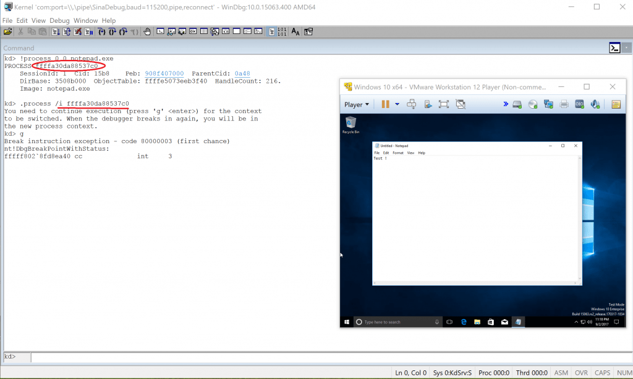The image size is (633, 379).
Task: Click the VM Start button on guest taskbar
Action: point(346,322)
